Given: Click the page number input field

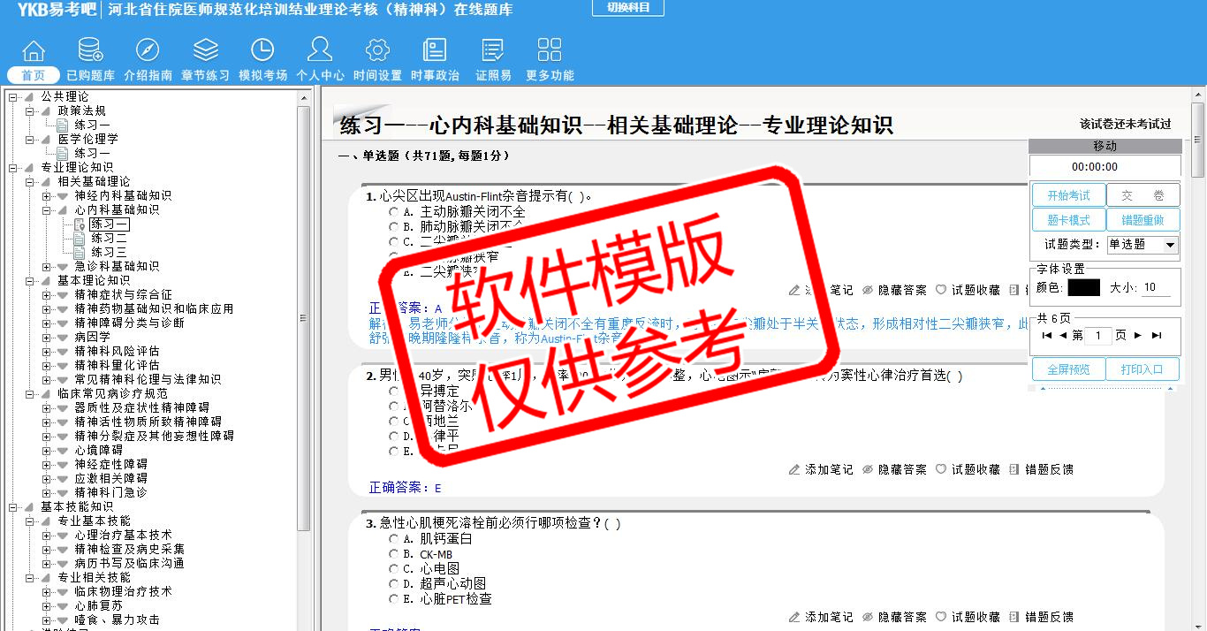Looking at the screenshot, I should (1098, 336).
